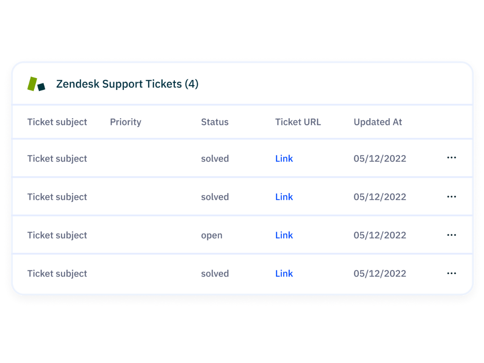Click the Zendesk logo icon

point(36,84)
